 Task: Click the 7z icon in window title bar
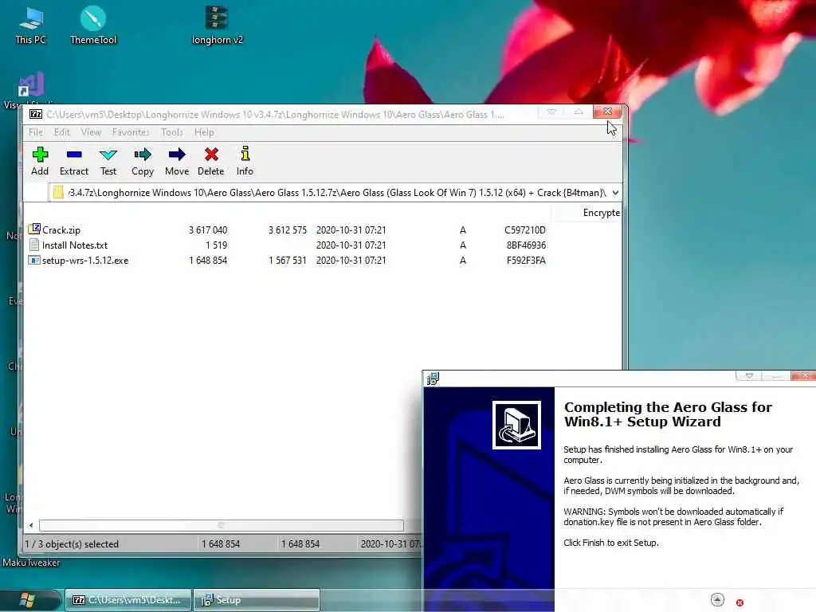36,114
